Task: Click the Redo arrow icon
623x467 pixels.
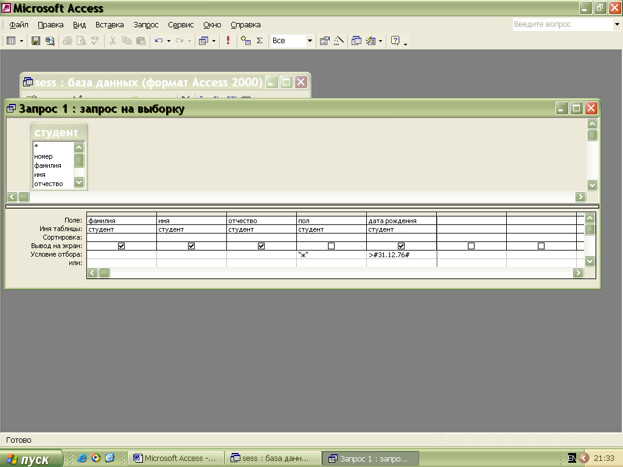Action: pos(179,41)
